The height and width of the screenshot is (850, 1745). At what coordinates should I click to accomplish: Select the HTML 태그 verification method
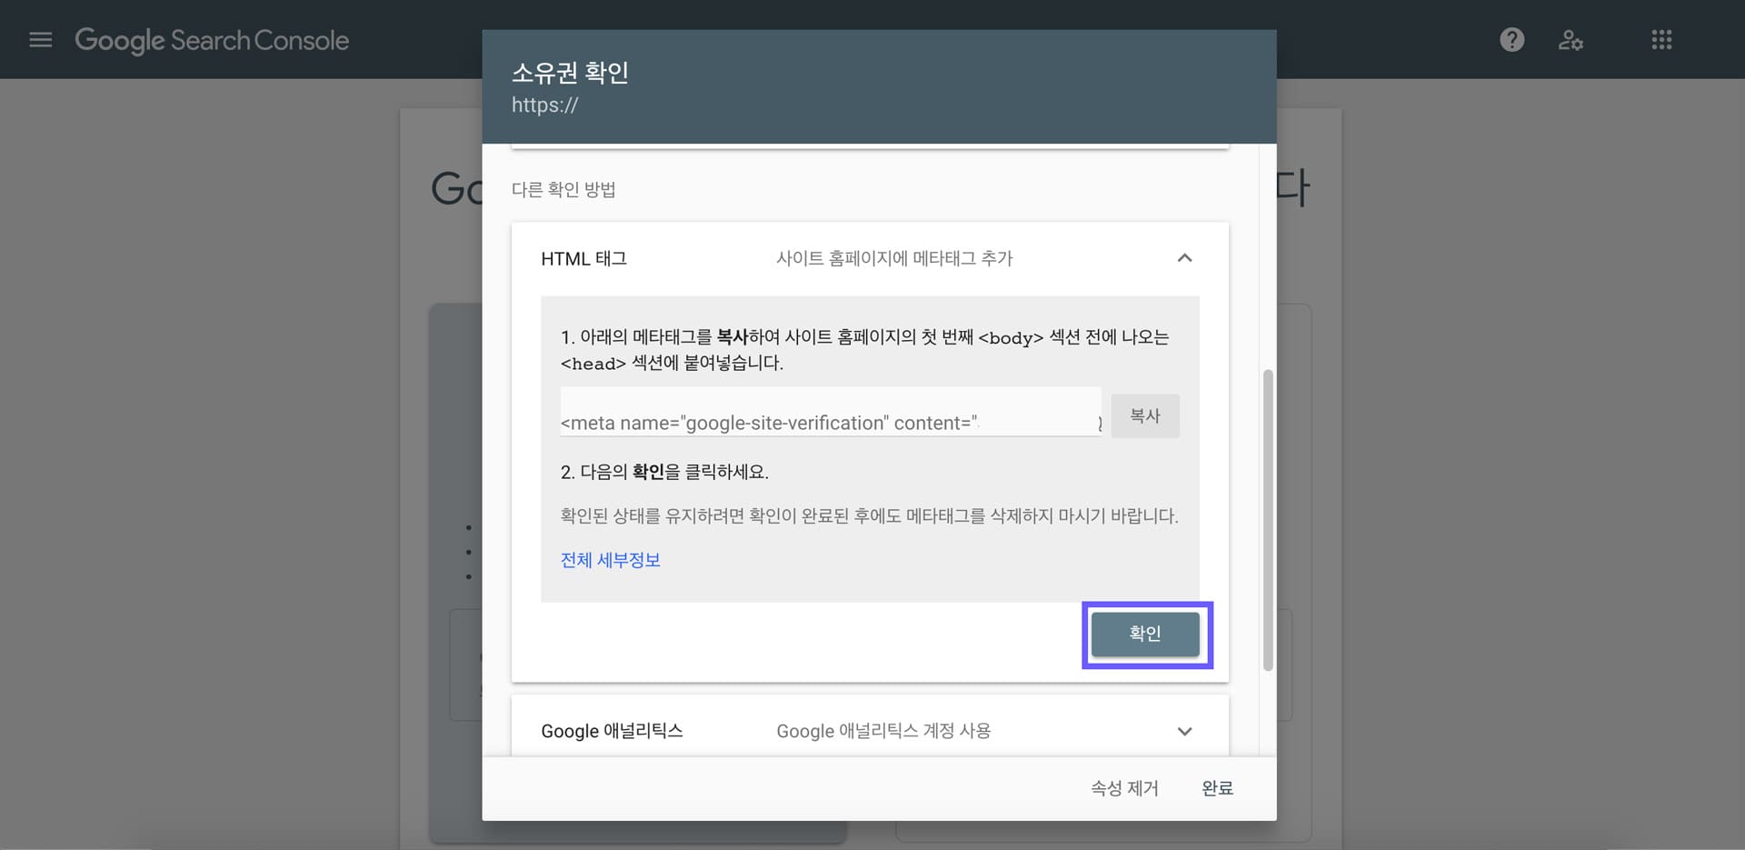(583, 258)
